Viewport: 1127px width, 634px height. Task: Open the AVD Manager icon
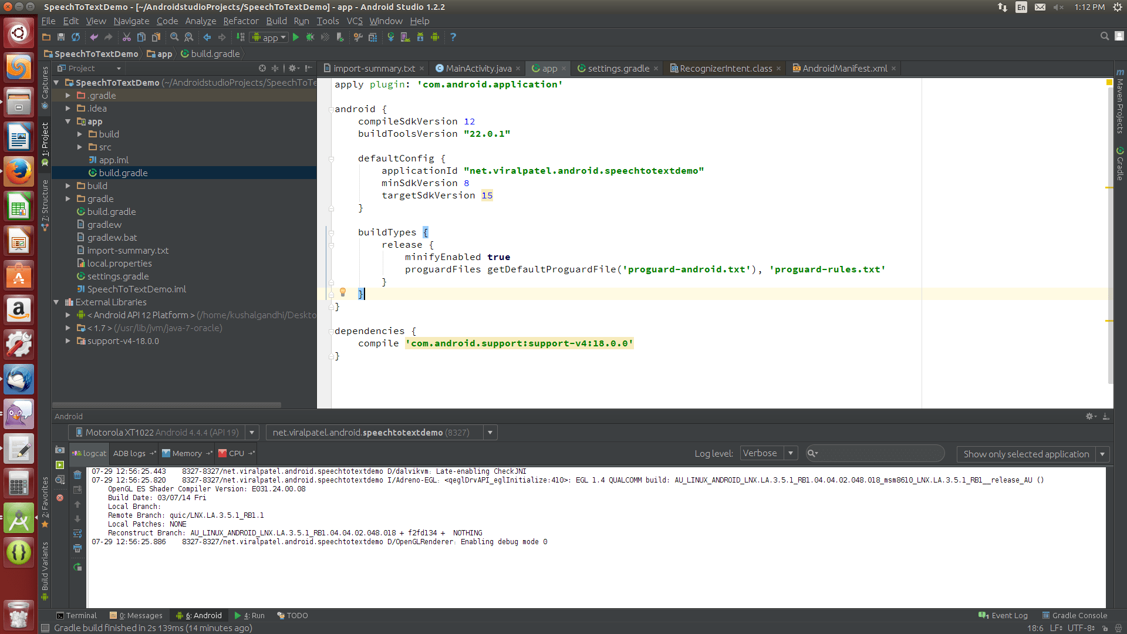pyautogui.click(x=405, y=37)
